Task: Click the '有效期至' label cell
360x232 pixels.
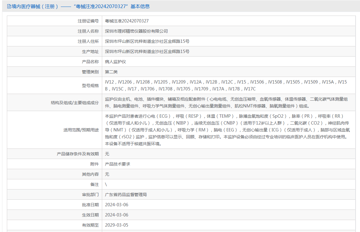Action: pos(55,225)
